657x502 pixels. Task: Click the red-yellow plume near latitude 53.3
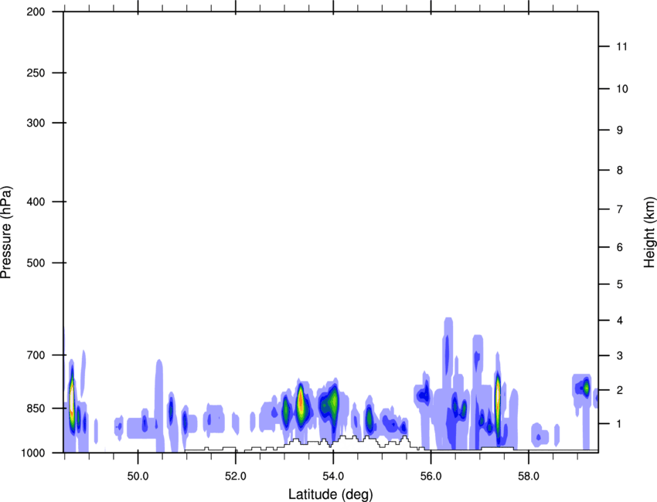301,405
